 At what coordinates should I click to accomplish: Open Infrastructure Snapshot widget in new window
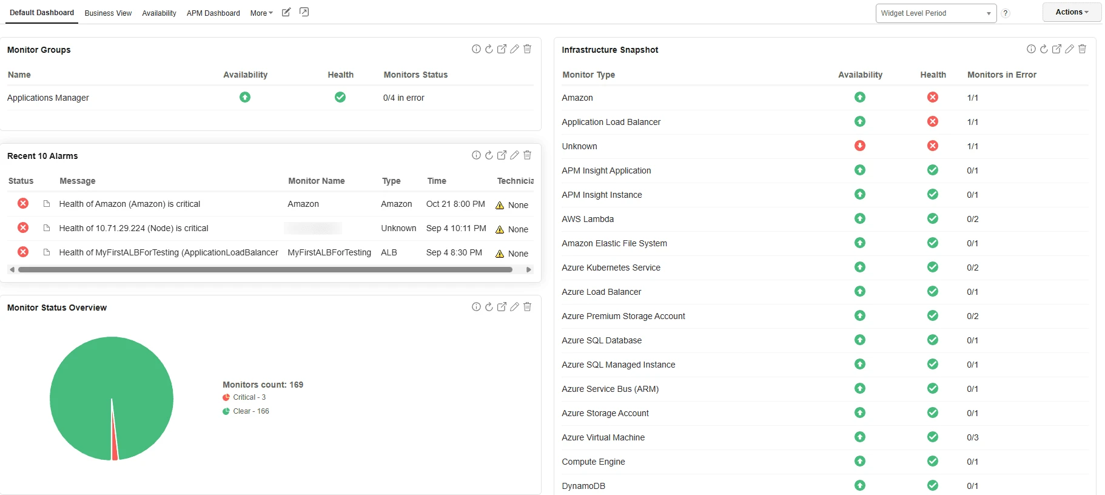point(1056,49)
